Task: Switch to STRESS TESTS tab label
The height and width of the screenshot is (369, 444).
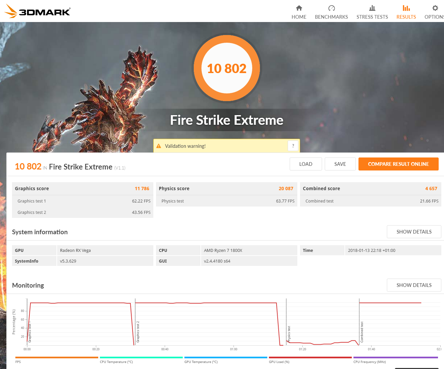Action: click(x=372, y=17)
